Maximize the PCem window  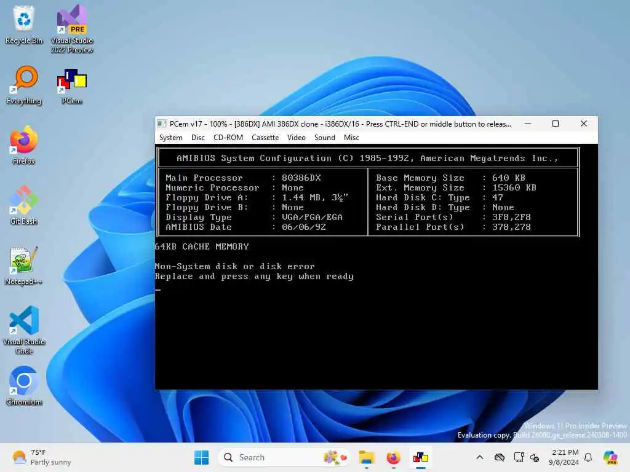(556, 124)
